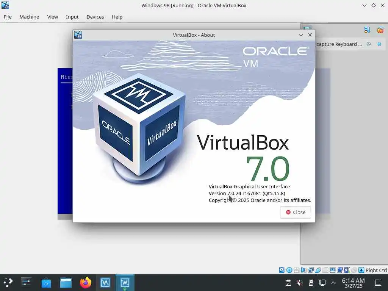Minimize the main VirtualBox VM window
388x291 pixels.
[364, 5]
